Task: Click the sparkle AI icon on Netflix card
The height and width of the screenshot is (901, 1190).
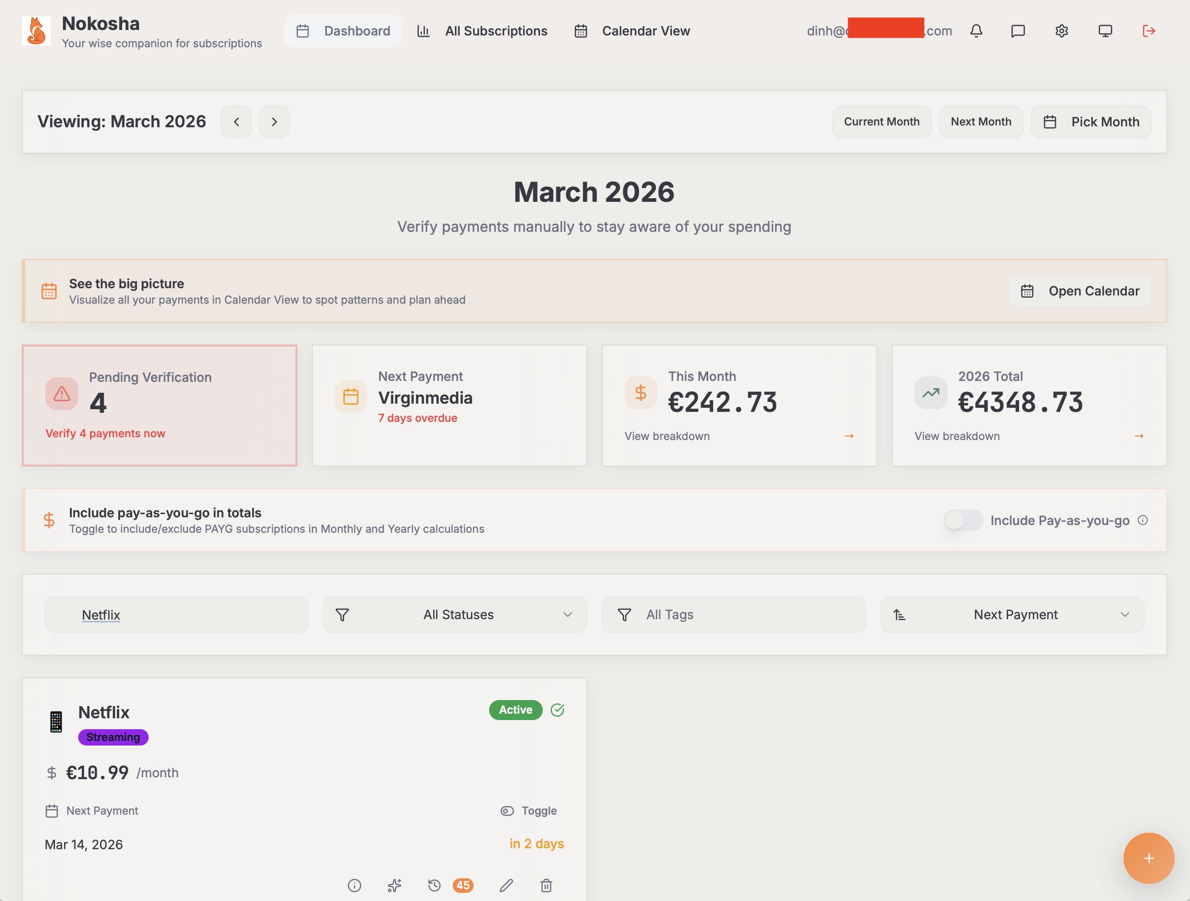Action: tap(395, 886)
